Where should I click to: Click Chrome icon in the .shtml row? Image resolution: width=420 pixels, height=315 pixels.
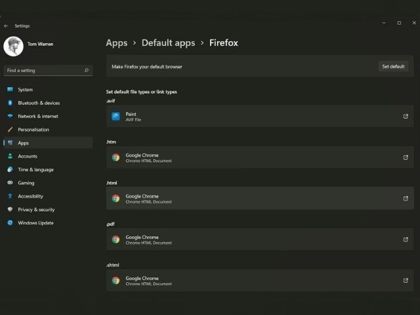coord(115,280)
